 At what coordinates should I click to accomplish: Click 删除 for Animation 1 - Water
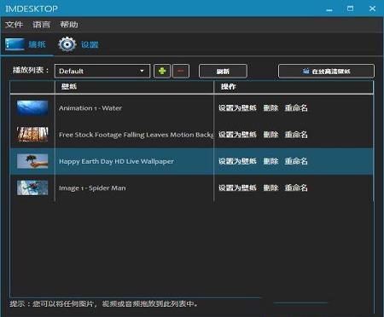click(271, 108)
